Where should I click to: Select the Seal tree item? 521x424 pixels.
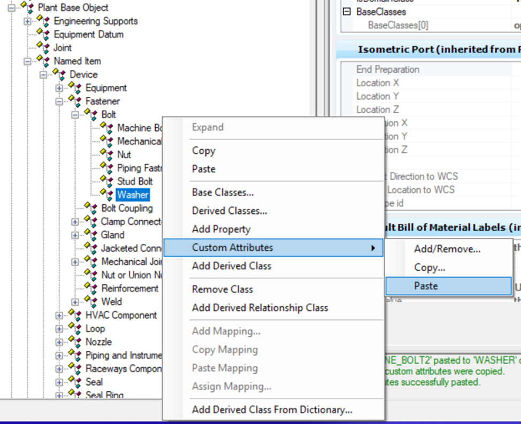(94, 382)
